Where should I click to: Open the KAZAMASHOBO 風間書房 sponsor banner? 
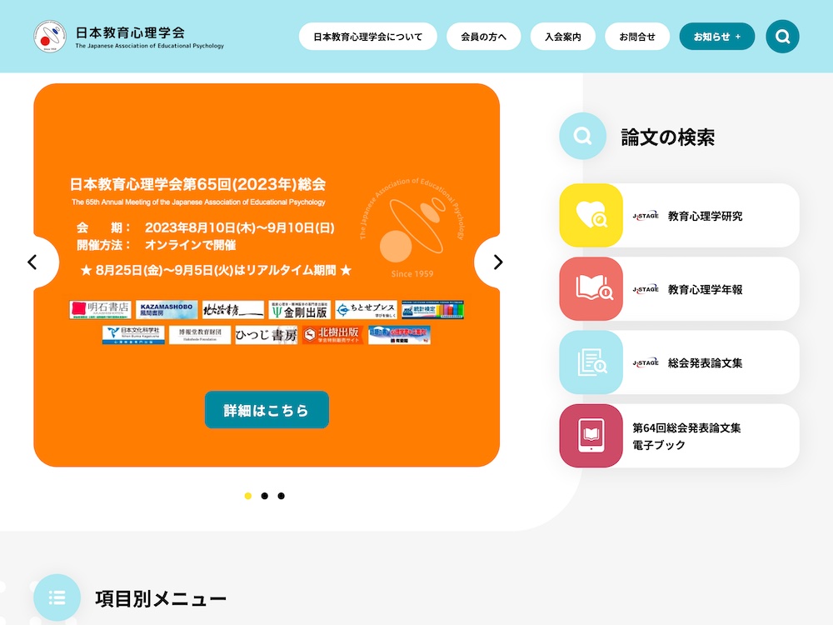(x=167, y=309)
